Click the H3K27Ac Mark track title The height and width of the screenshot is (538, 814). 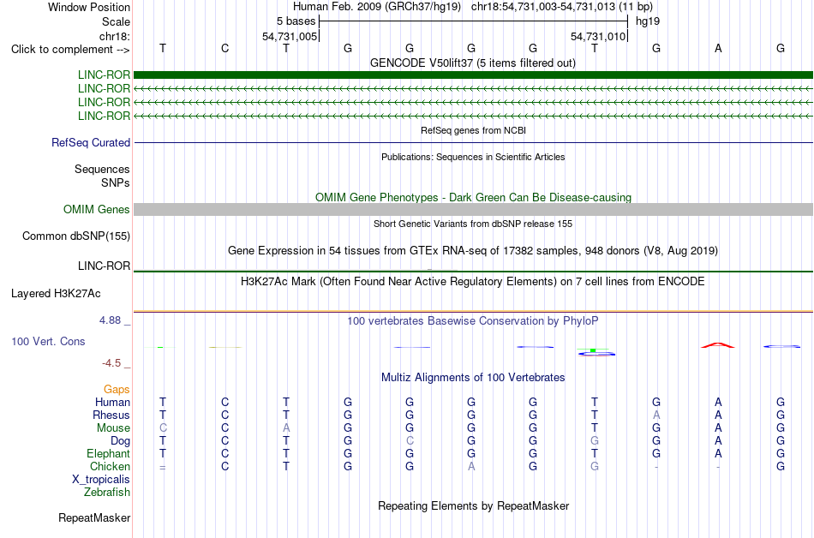(x=473, y=282)
